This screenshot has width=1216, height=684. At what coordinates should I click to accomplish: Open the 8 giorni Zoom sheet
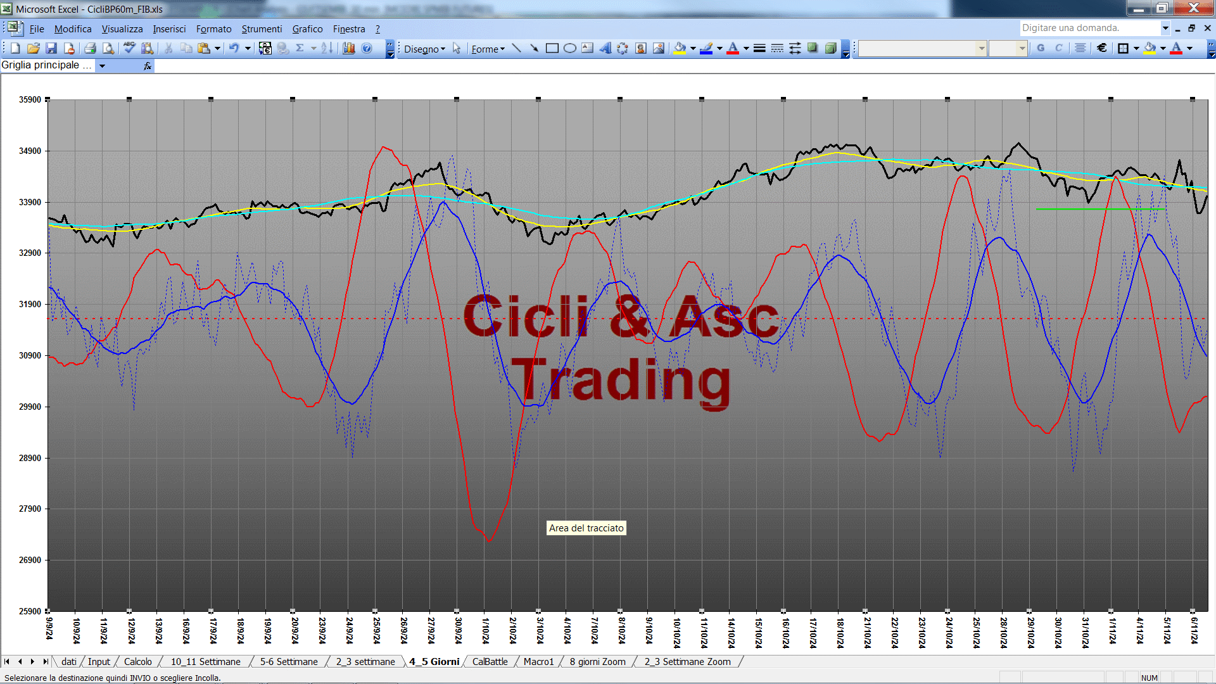pos(597,662)
